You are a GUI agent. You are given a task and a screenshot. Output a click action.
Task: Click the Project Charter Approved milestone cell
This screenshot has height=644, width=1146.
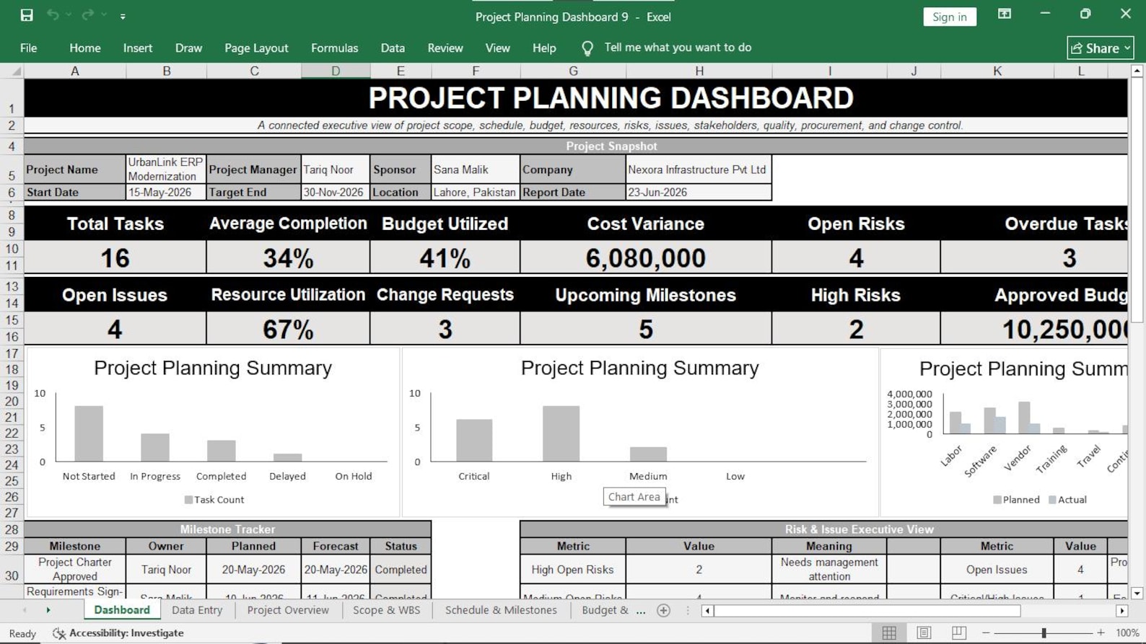[75, 569]
